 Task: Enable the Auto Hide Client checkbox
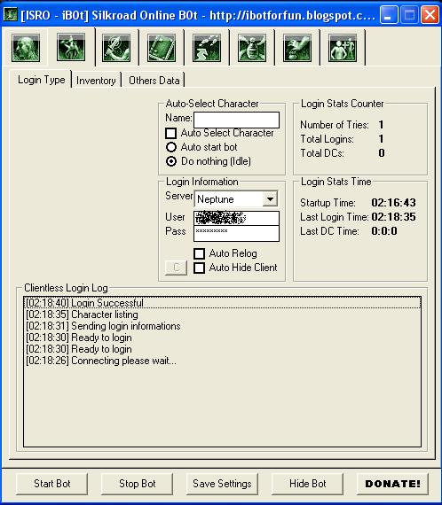pyautogui.click(x=199, y=268)
